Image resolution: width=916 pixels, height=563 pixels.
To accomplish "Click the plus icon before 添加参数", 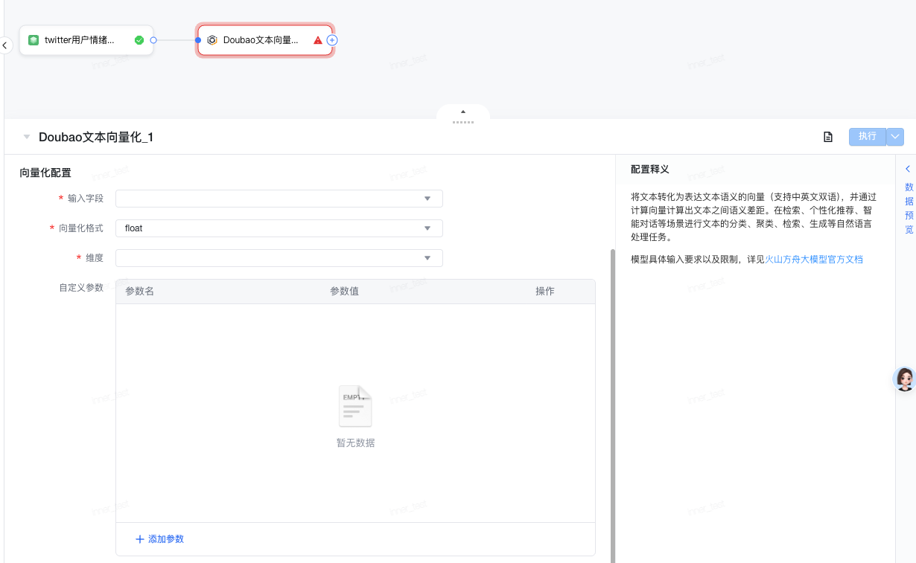I will 139,539.
